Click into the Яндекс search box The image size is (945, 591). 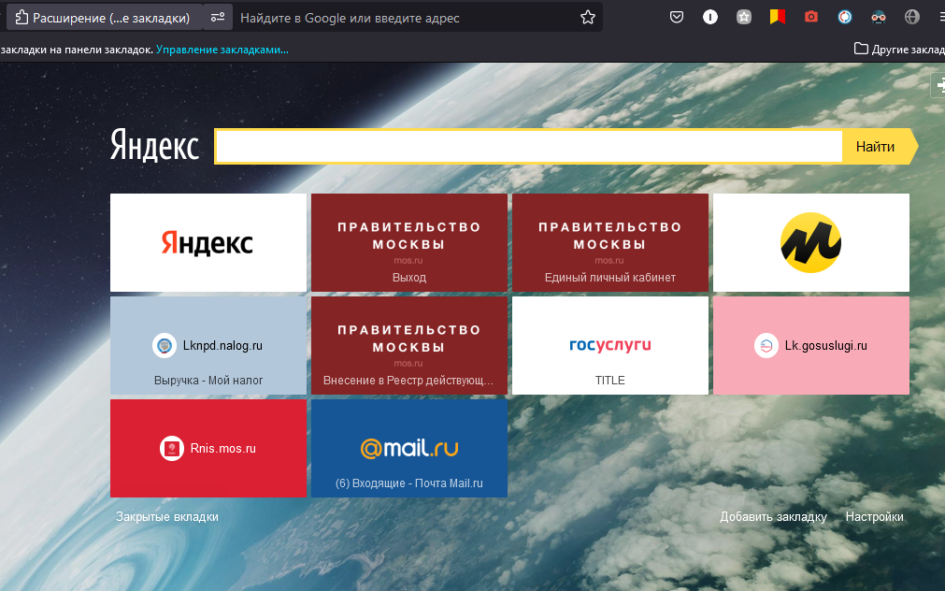529,147
